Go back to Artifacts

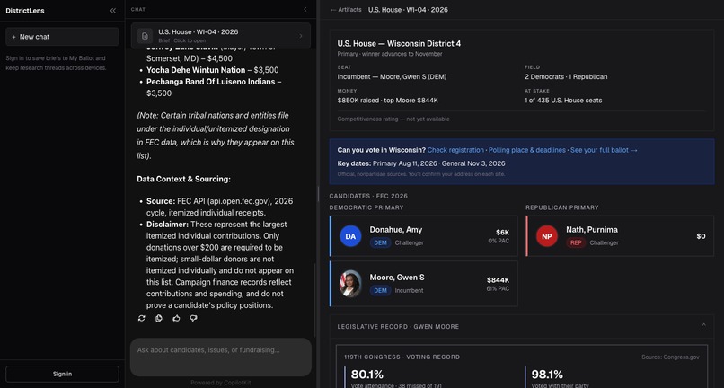click(x=346, y=9)
